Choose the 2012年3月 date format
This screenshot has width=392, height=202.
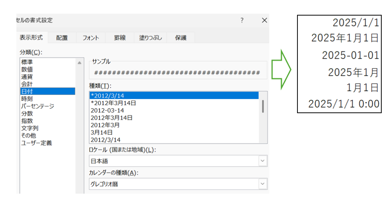click(x=106, y=125)
